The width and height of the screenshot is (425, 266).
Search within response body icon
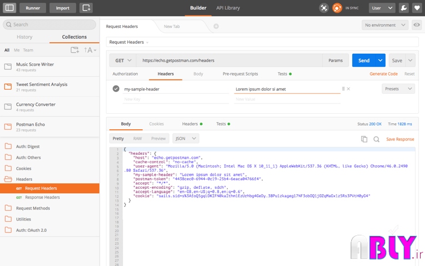click(376, 139)
